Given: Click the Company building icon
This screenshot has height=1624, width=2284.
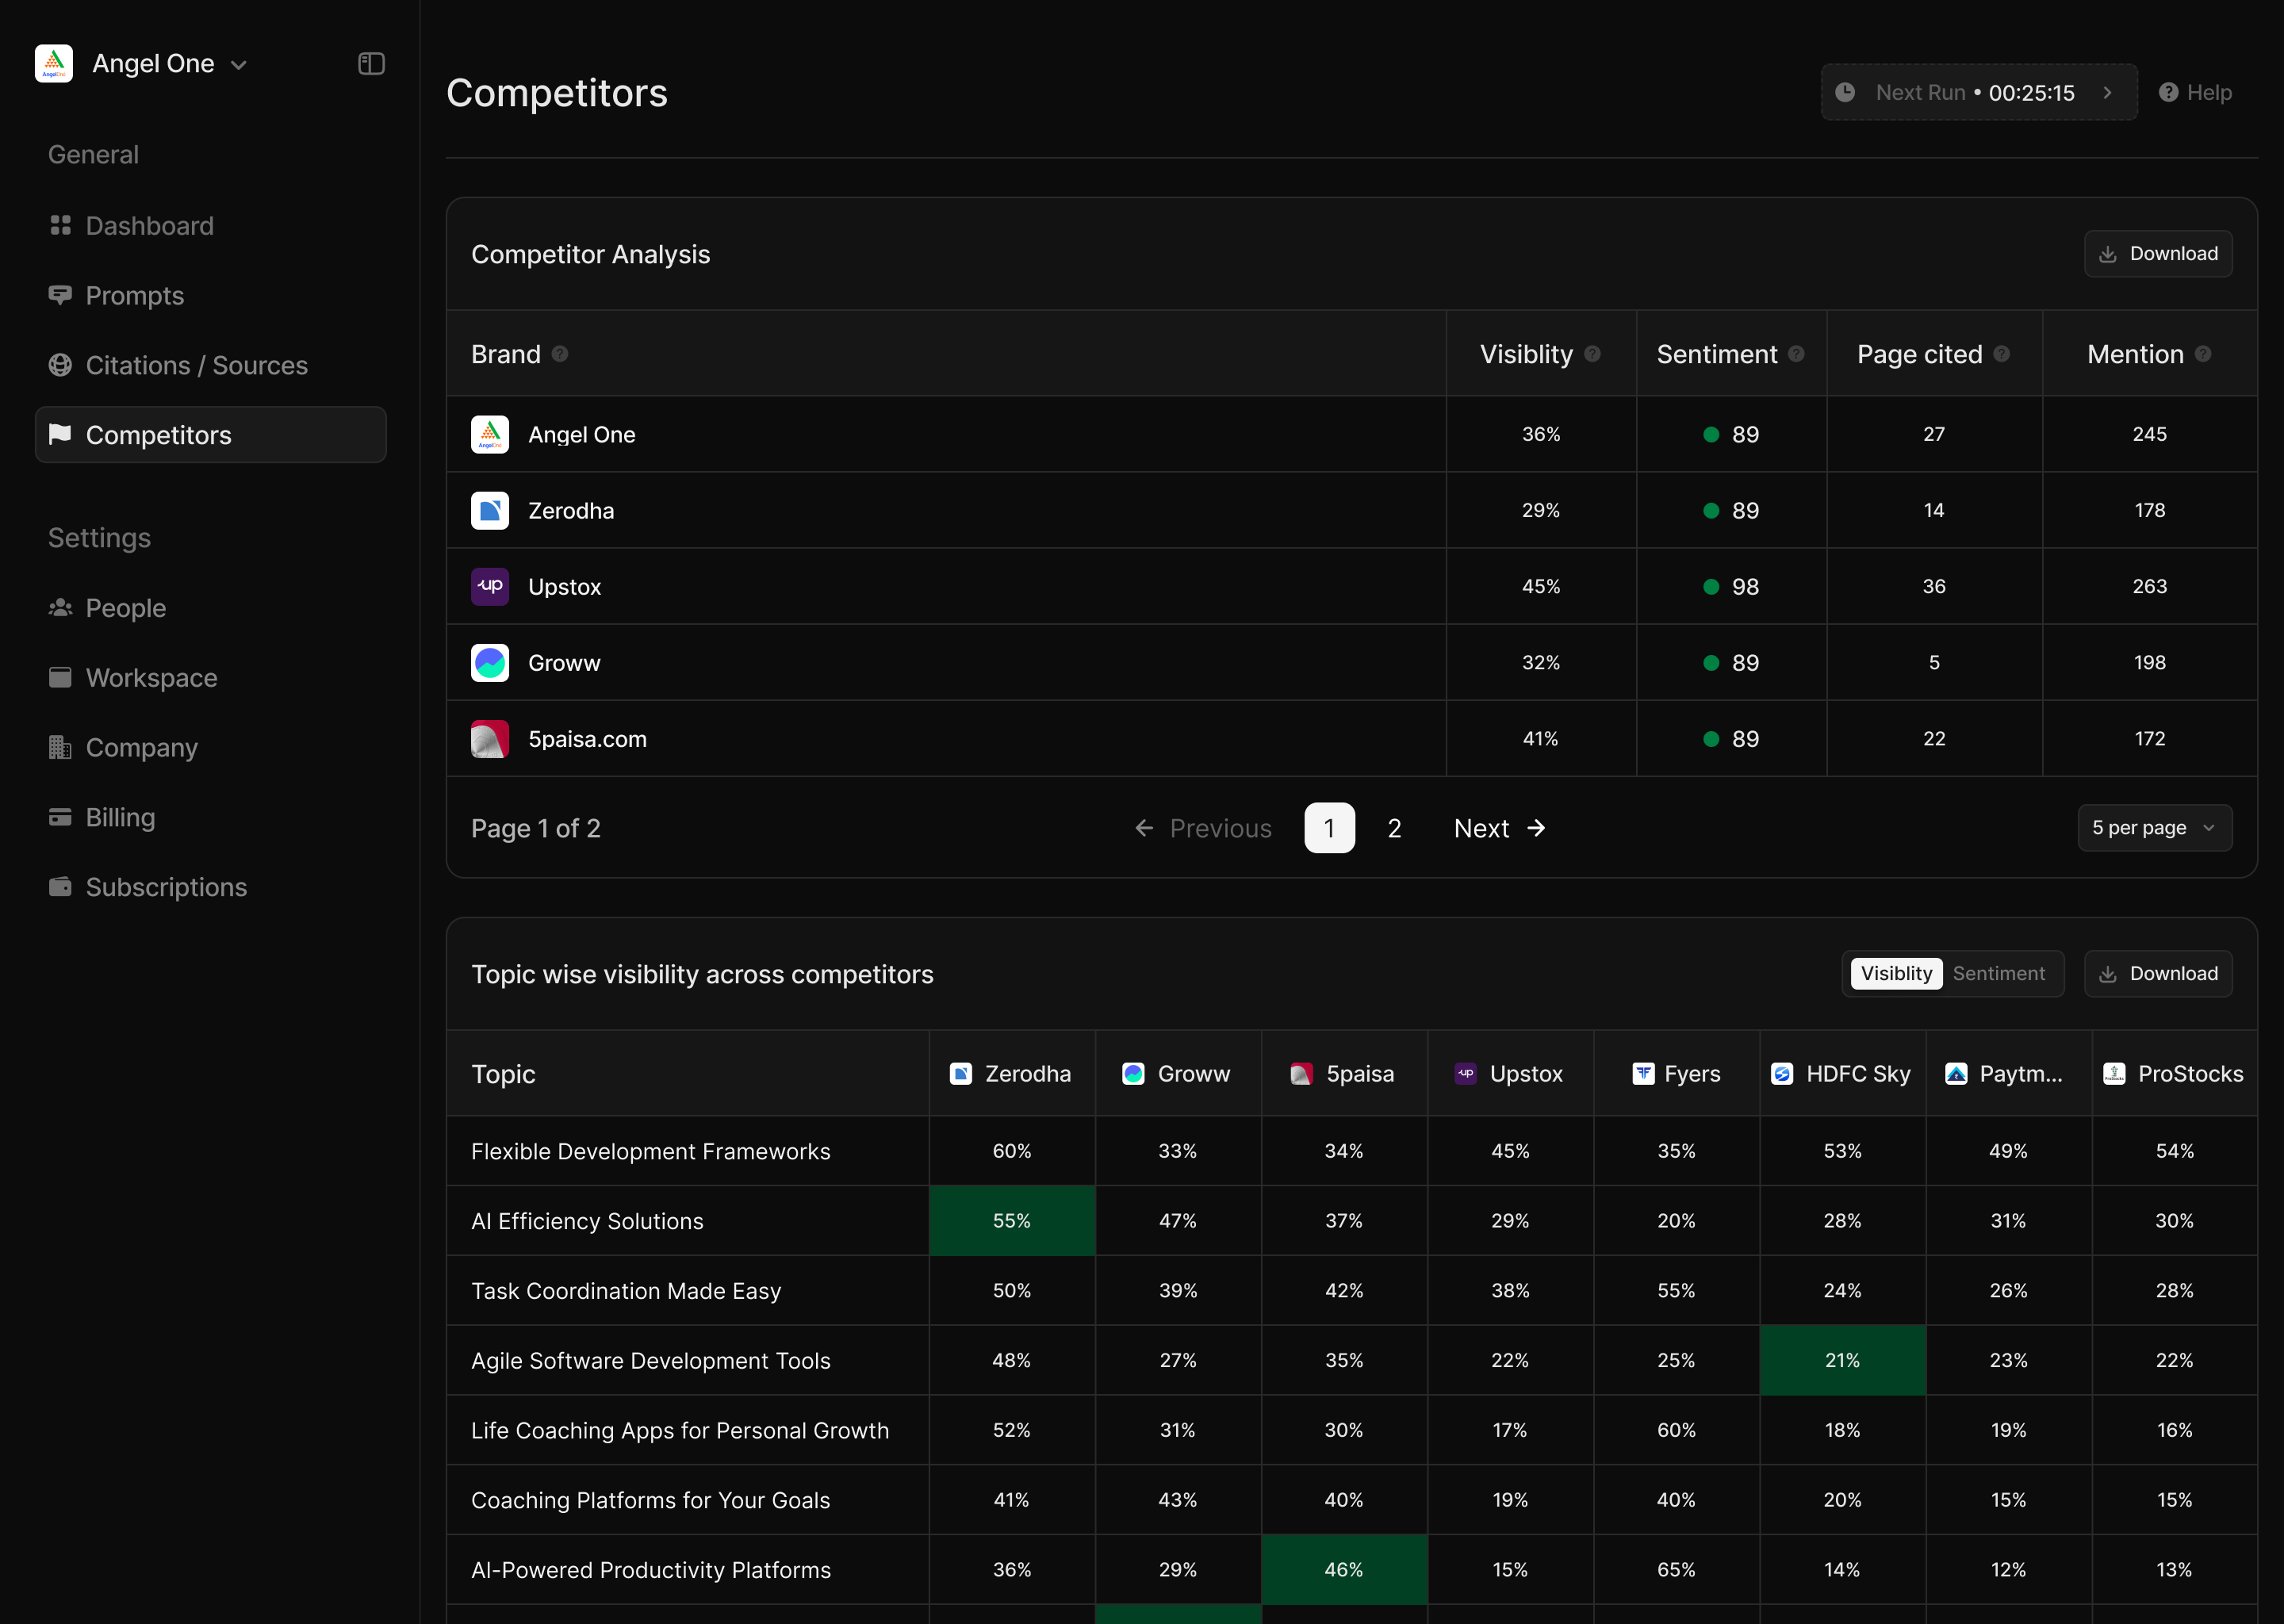Looking at the screenshot, I should coord(60,747).
